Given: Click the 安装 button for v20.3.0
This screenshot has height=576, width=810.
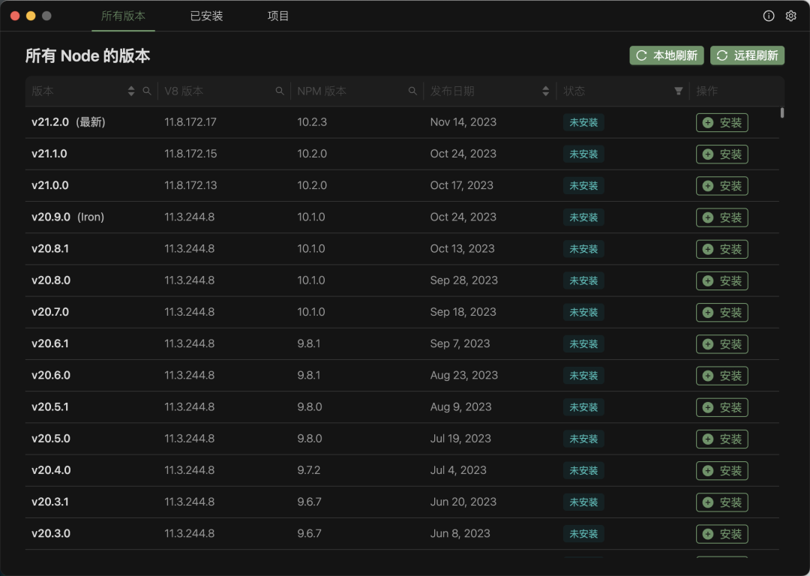Looking at the screenshot, I should pos(721,534).
